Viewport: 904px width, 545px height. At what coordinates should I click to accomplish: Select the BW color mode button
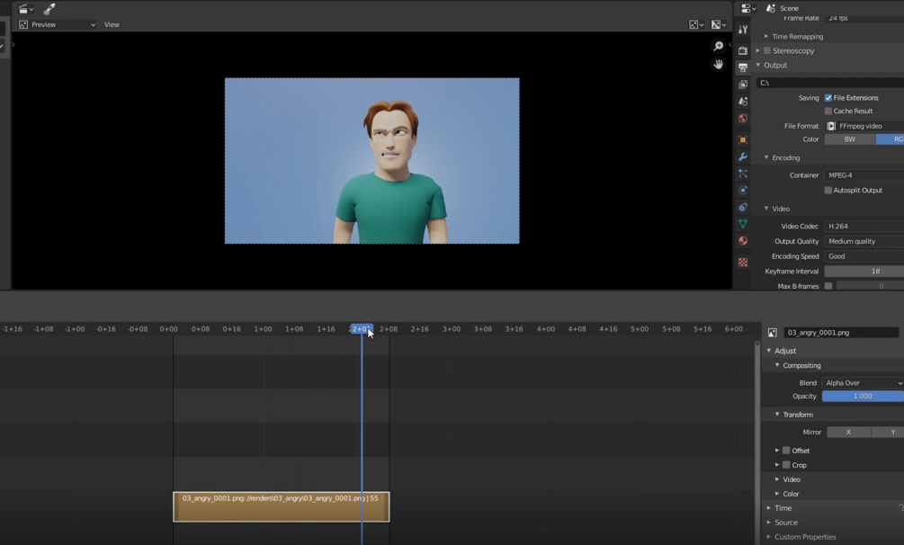pos(849,139)
